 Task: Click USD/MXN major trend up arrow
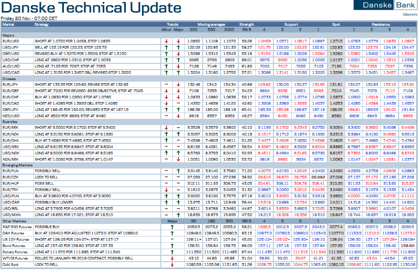178,215
